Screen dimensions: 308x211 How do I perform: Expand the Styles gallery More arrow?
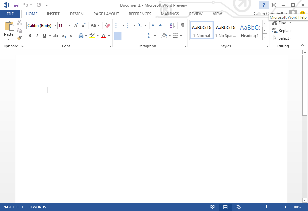click(265, 37)
